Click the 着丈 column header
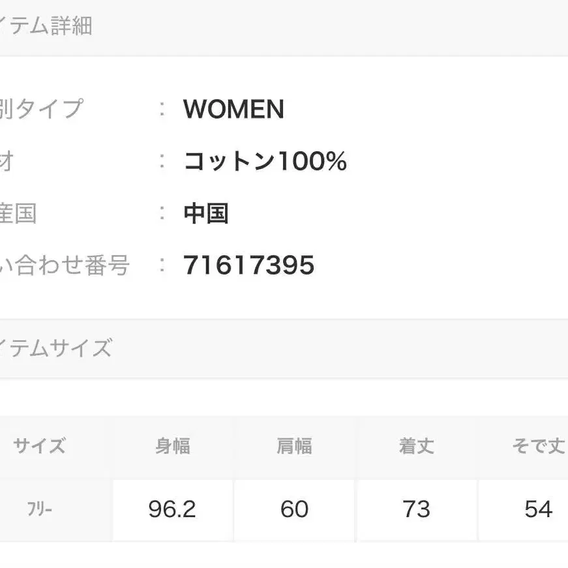568x568 pixels. 416,447
